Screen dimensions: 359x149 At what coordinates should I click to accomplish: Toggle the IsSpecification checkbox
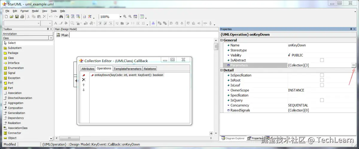322,75
